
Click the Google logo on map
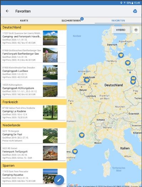[73, 185]
